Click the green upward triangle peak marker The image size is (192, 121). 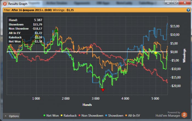56,30
